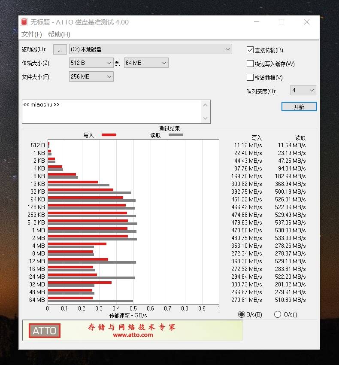
Task: Open the 256 MB file size dropdown
Action: 91,76
